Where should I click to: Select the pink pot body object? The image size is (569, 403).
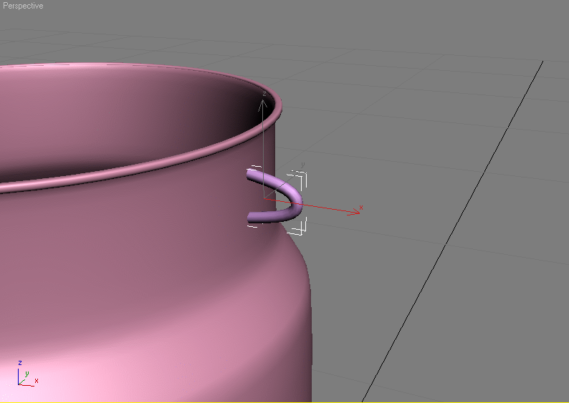[156, 233]
